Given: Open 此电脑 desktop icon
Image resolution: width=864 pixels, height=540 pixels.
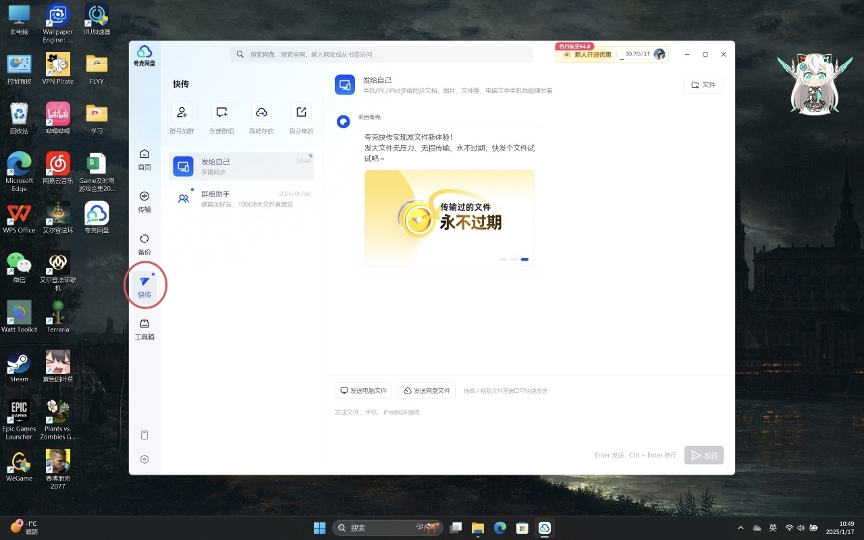Looking at the screenshot, I should click(19, 20).
